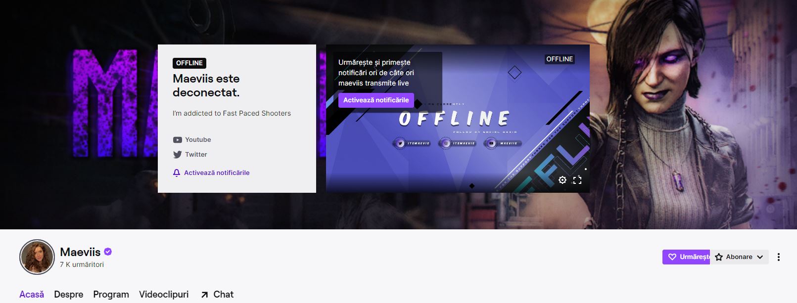Click the verified badge next to Maeviis

108,252
